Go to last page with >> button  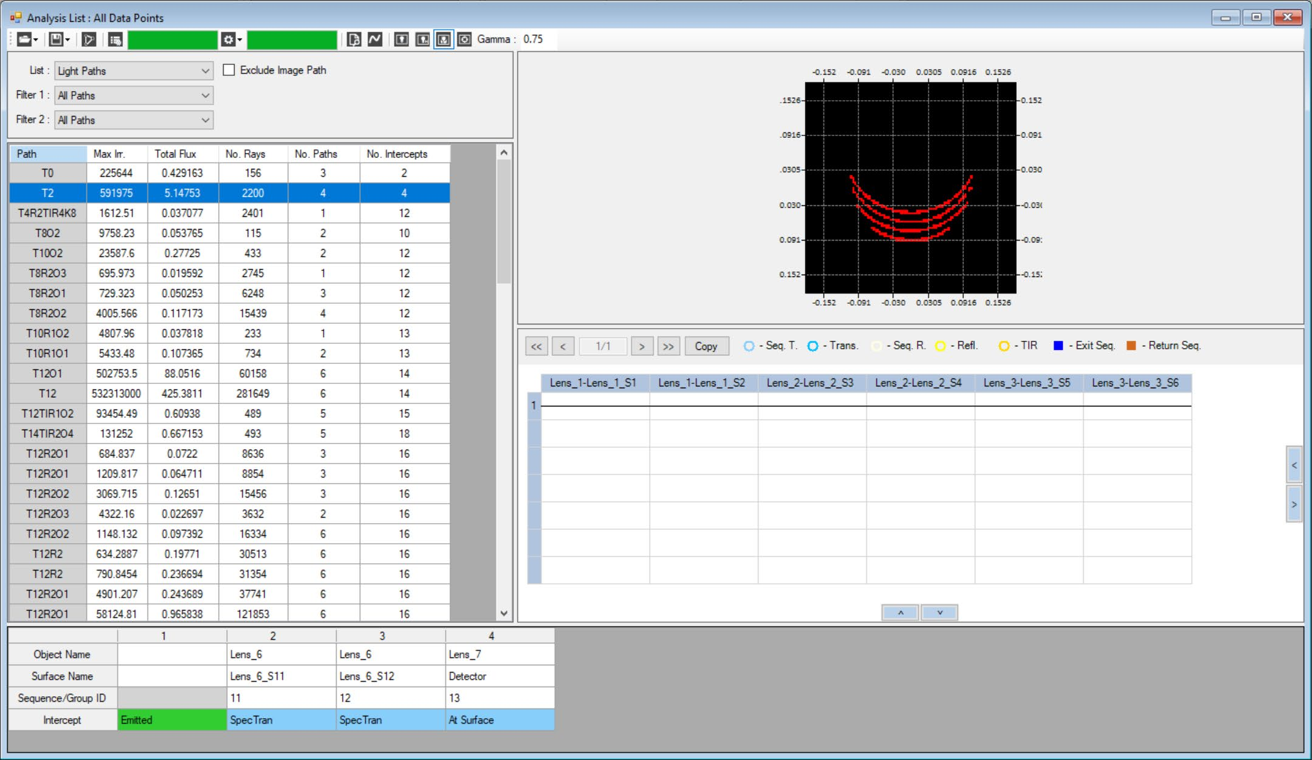pos(668,346)
